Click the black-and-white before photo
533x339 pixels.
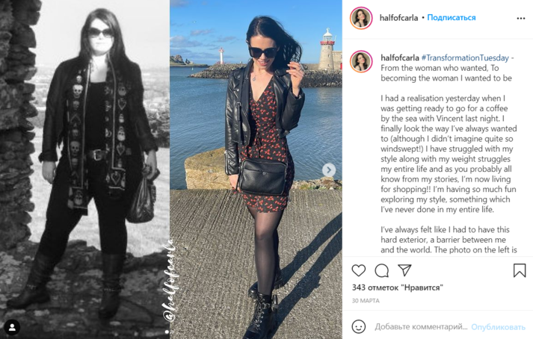pyautogui.click(x=84, y=169)
